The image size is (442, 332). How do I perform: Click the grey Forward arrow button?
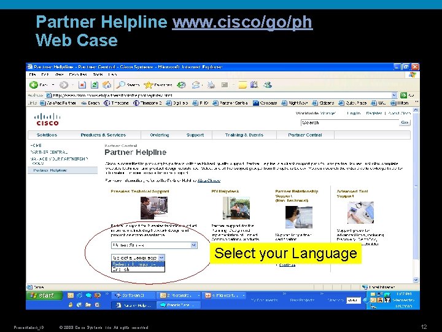point(64,85)
